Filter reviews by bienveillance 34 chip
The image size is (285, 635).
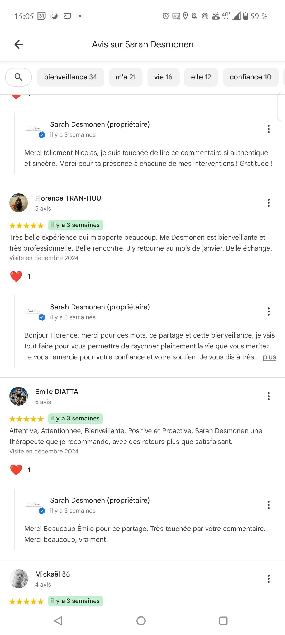[71, 77]
